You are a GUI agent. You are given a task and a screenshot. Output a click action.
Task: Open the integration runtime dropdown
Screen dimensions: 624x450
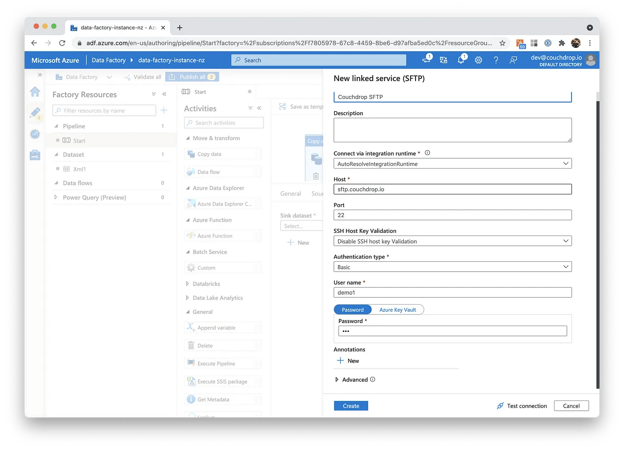452,164
